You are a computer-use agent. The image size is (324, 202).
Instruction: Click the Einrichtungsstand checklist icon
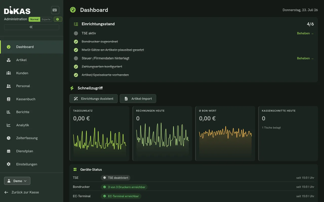click(76, 24)
